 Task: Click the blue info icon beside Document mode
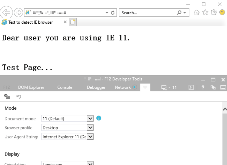[x=99, y=118]
